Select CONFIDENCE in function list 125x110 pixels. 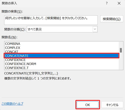point(61,60)
